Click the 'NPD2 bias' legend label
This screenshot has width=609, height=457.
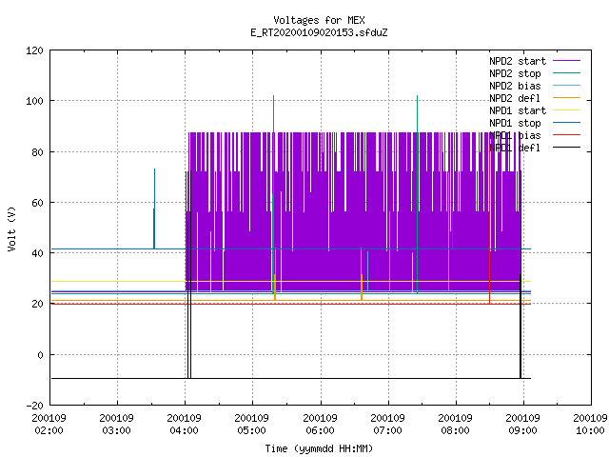tap(515, 86)
